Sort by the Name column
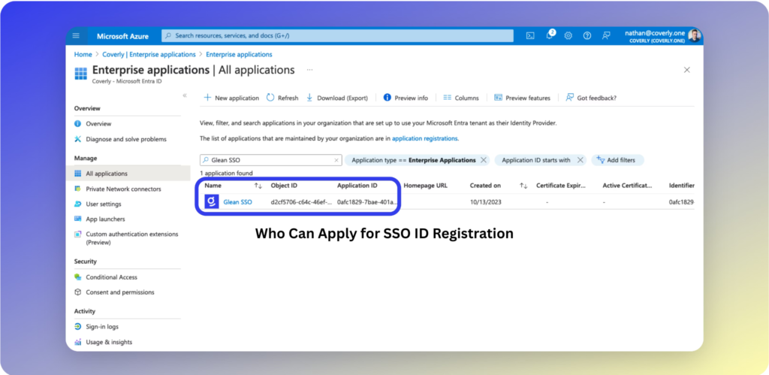Viewport: 769px width, 375px height. coord(258,186)
